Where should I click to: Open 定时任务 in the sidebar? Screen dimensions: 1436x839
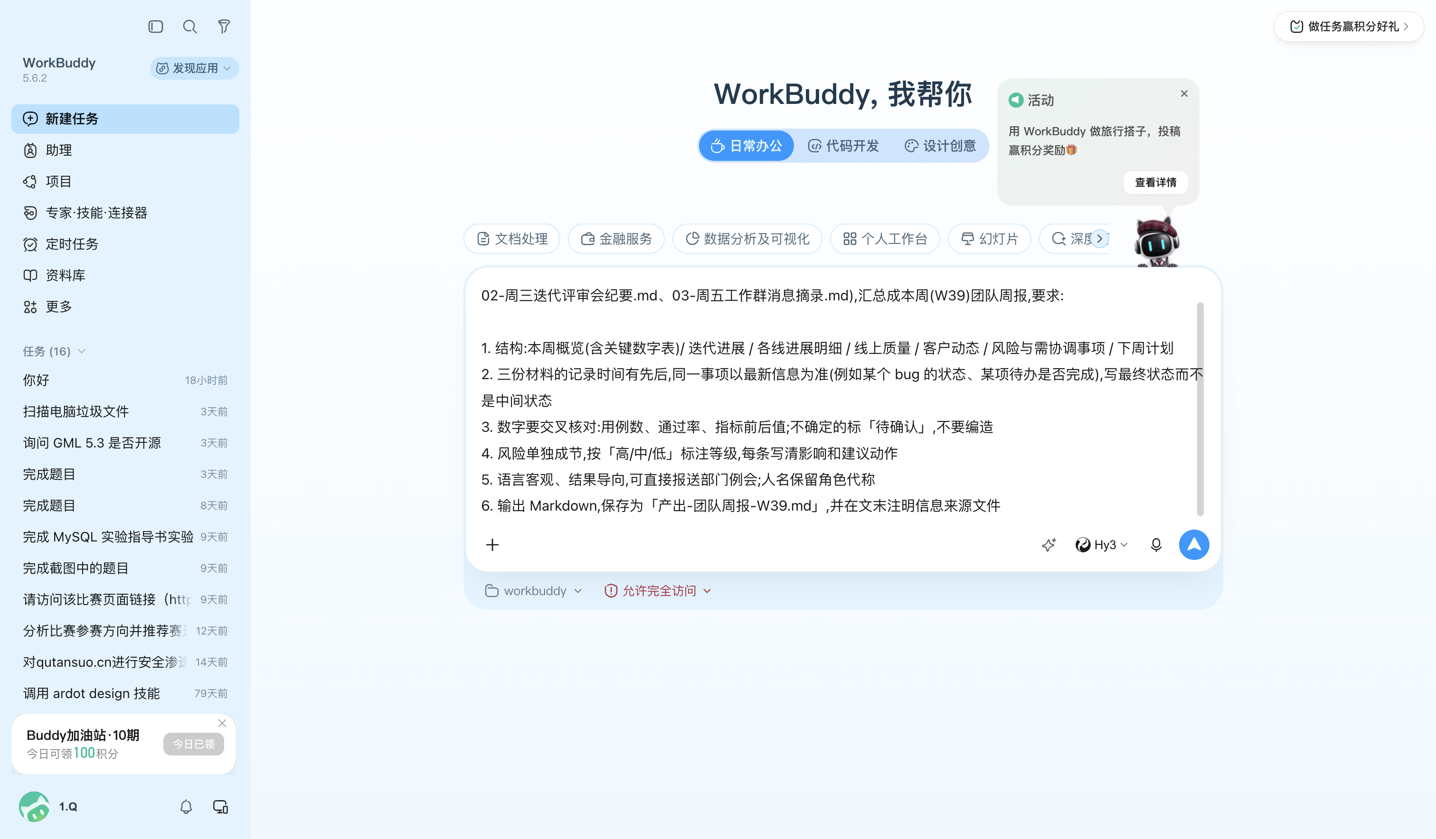click(125, 244)
